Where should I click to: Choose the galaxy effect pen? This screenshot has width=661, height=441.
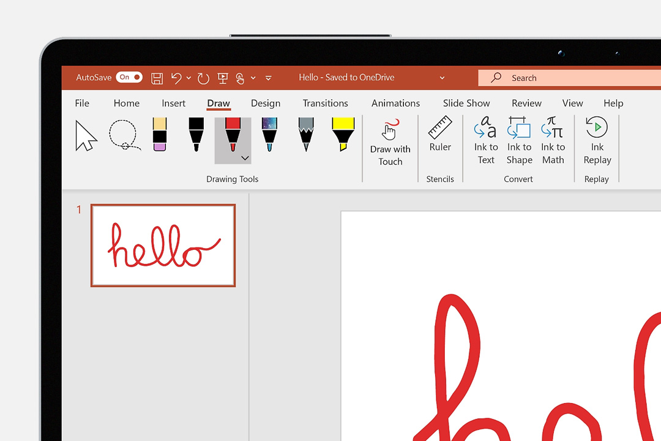point(269,135)
